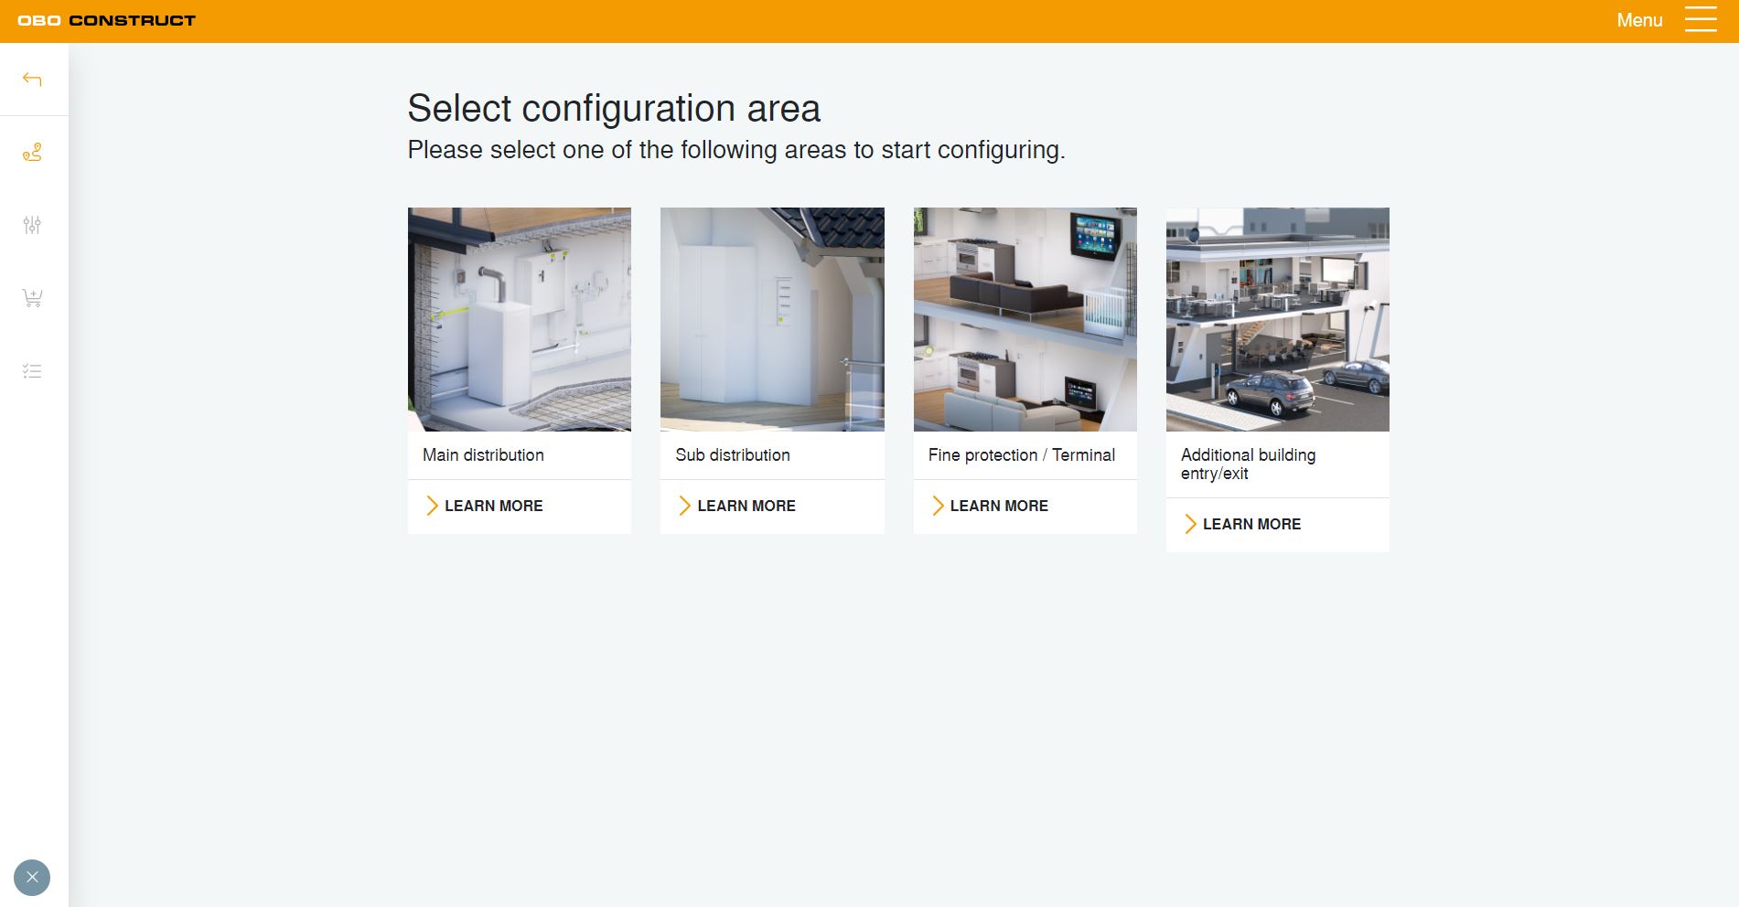The image size is (1739, 907).
Task: Open the shopping cart sidebar icon
Action: (32, 298)
